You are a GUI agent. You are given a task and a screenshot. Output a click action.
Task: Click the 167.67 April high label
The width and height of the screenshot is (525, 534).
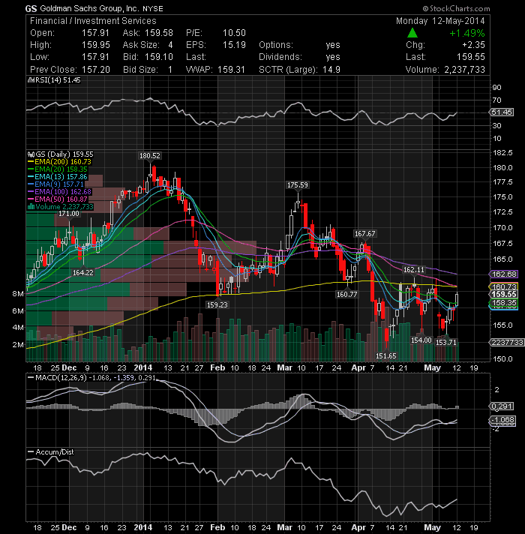[364, 234]
